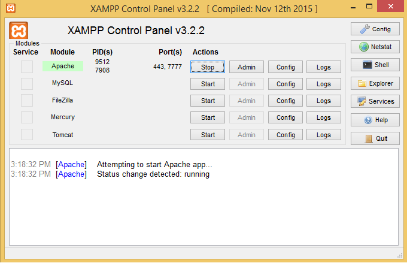Open Netstat using the globe icon
Screen dimensions: 407x263
pos(375,47)
